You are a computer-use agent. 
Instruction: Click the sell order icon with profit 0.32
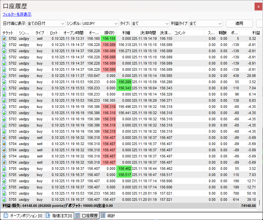pyautogui.click(x=4, y=38)
